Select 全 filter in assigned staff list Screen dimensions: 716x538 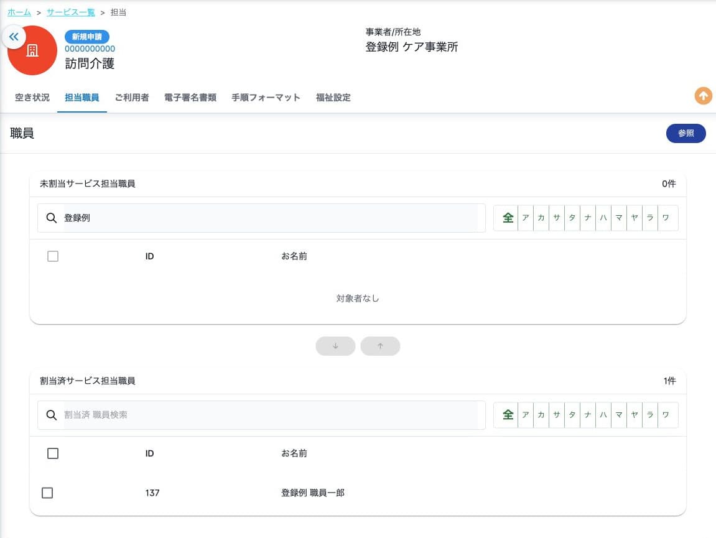tap(508, 415)
